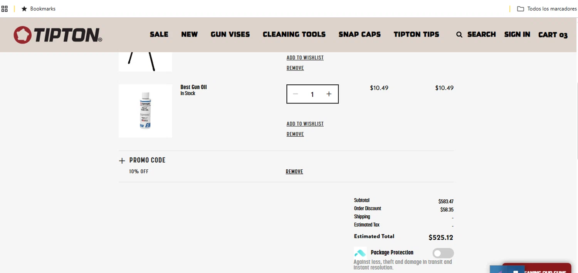
Task: Open CART 03
Action: tap(553, 35)
